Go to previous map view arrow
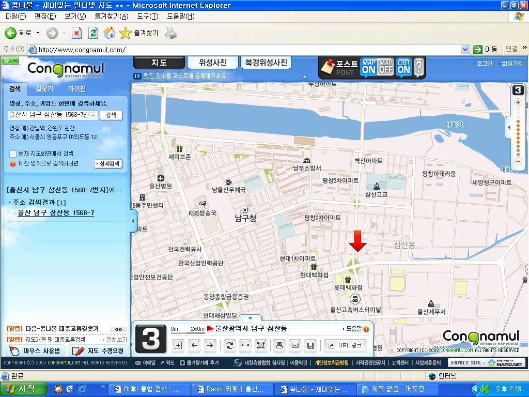The height and width of the screenshot is (397, 529). tap(194, 345)
